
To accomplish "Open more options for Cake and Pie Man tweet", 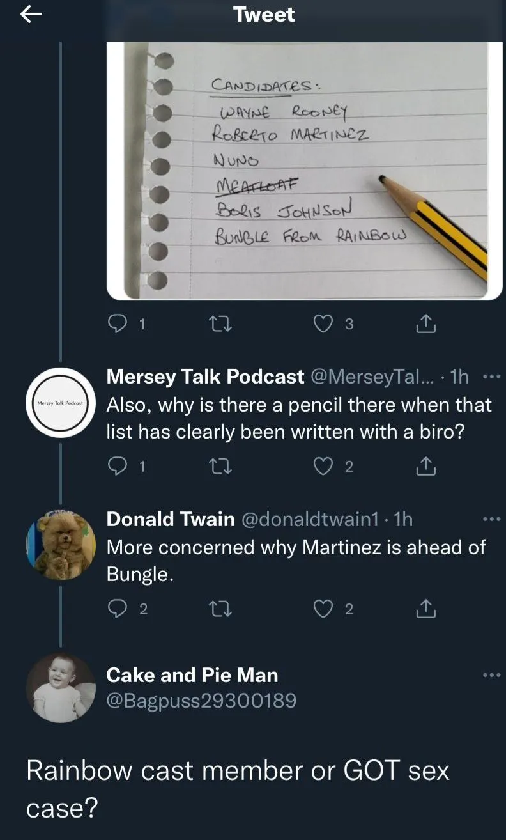I will pos(491,675).
